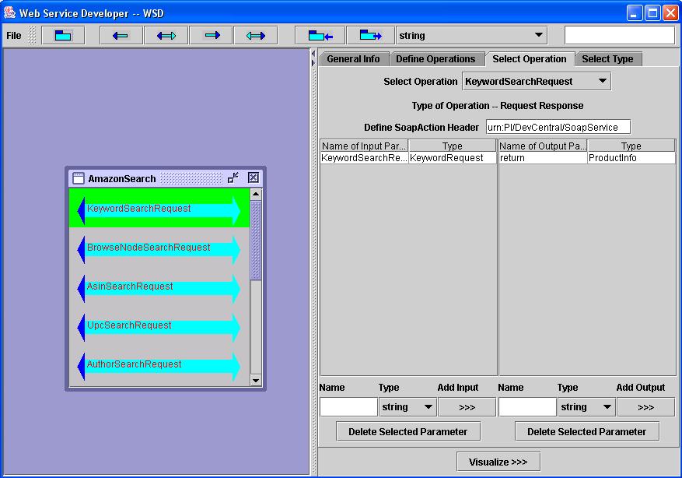Open the output parameter string type dropdown
Image resolution: width=682 pixels, height=478 pixels.
(x=586, y=407)
